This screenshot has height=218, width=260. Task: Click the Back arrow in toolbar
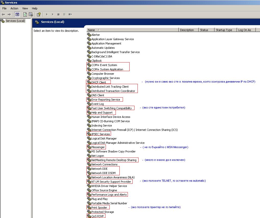click(4, 14)
